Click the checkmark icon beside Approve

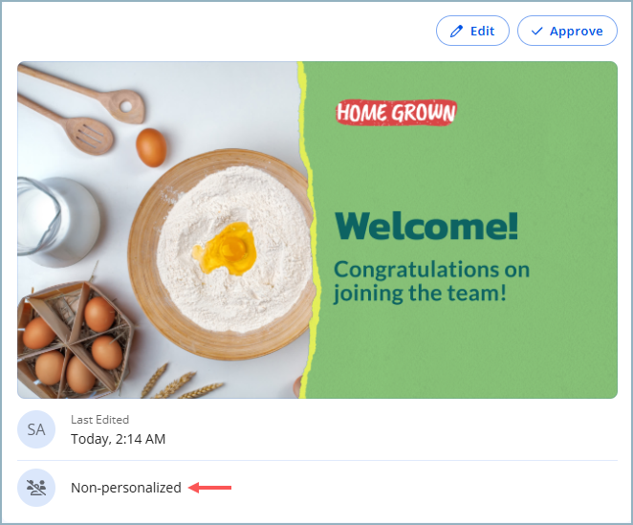(x=536, y=31)
